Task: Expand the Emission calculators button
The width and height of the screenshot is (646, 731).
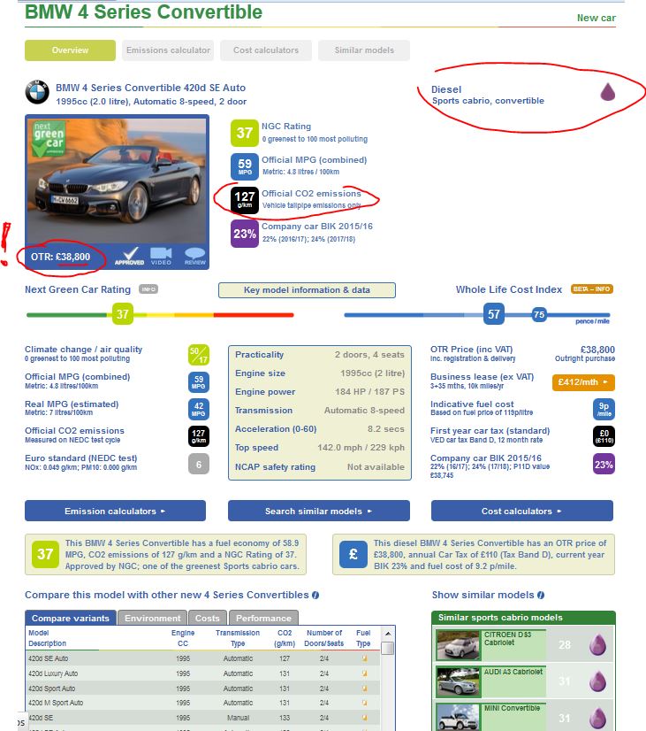Action: (x=115, y=511)
